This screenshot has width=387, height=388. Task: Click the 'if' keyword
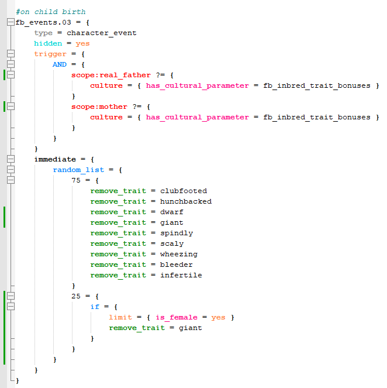click(x=95, y=307)
